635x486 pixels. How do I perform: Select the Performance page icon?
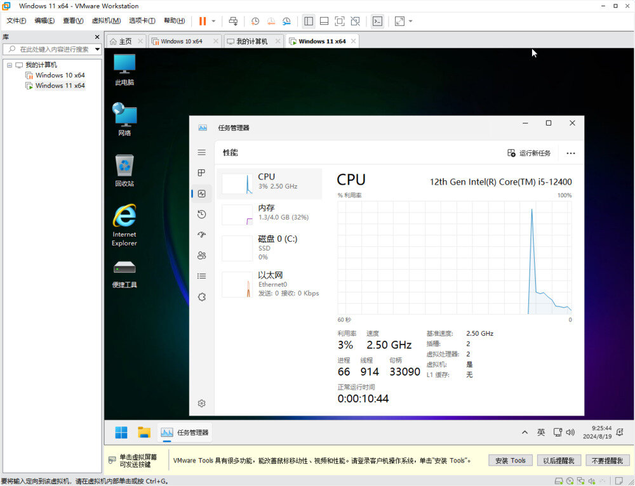(x=201, y=194)
